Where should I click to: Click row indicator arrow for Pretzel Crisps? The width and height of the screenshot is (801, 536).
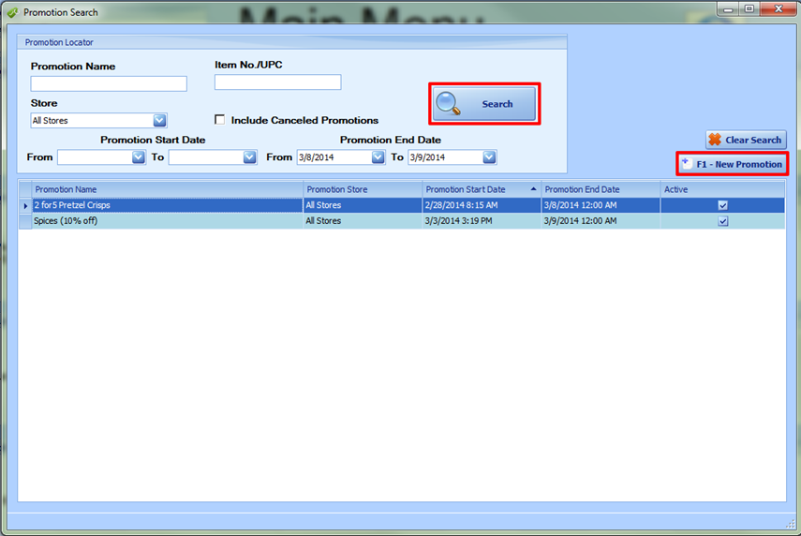point(25,205)
